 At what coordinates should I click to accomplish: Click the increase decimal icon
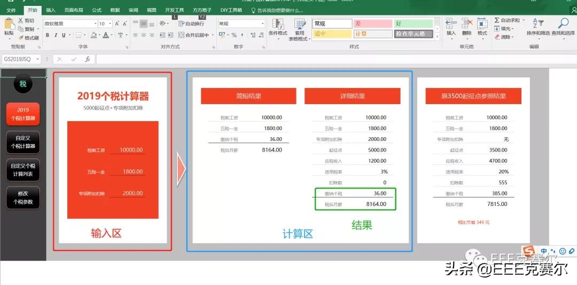pos(253,35)
